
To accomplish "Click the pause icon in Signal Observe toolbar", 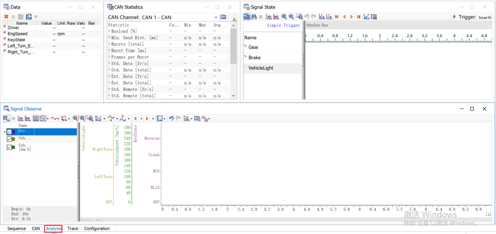I will click(x=13, y=118).
